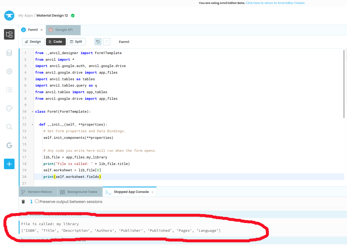The height and width of the screenshot is (246, 347).
Task: Collapse the __init__ method fold arrow
Action: pos(32,125)
